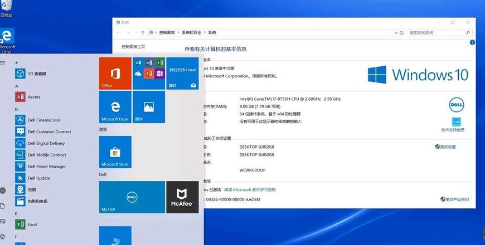This screenshot has height=245, width=485.
Task: Go up one level in control panel
Action: tap(143, 32)
